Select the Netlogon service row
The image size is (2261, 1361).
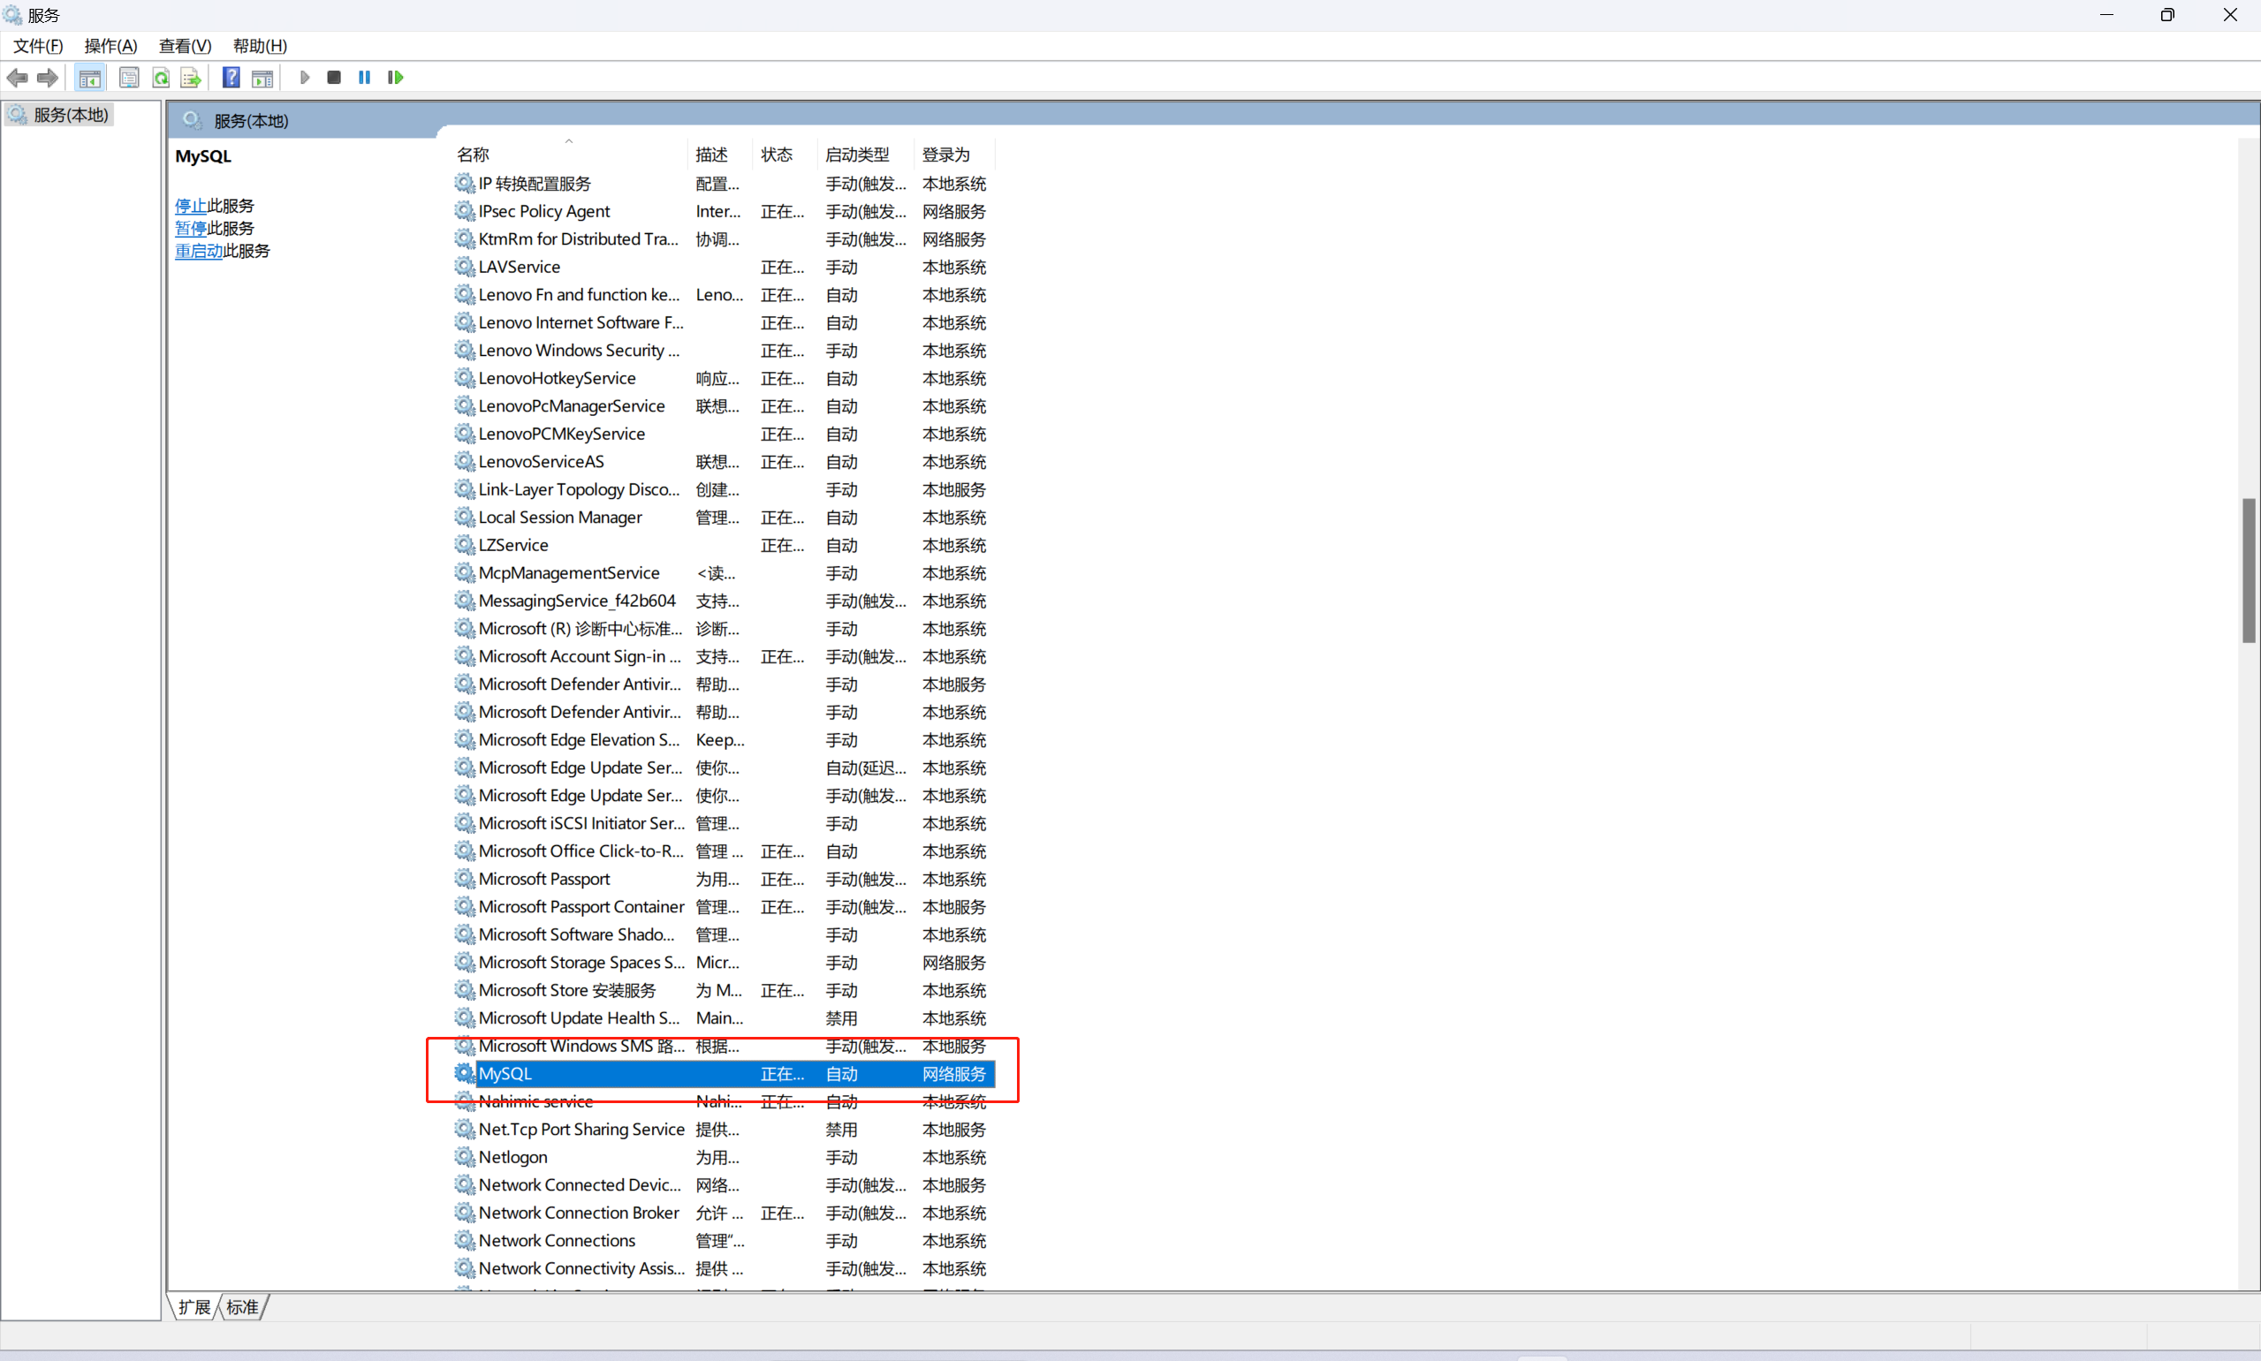click(512, 1157)
